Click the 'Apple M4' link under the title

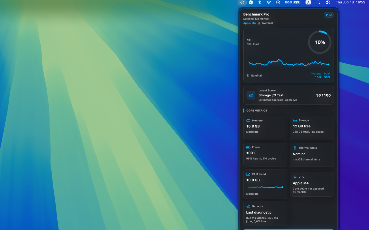pyautogui.click(x=249, y=23)
